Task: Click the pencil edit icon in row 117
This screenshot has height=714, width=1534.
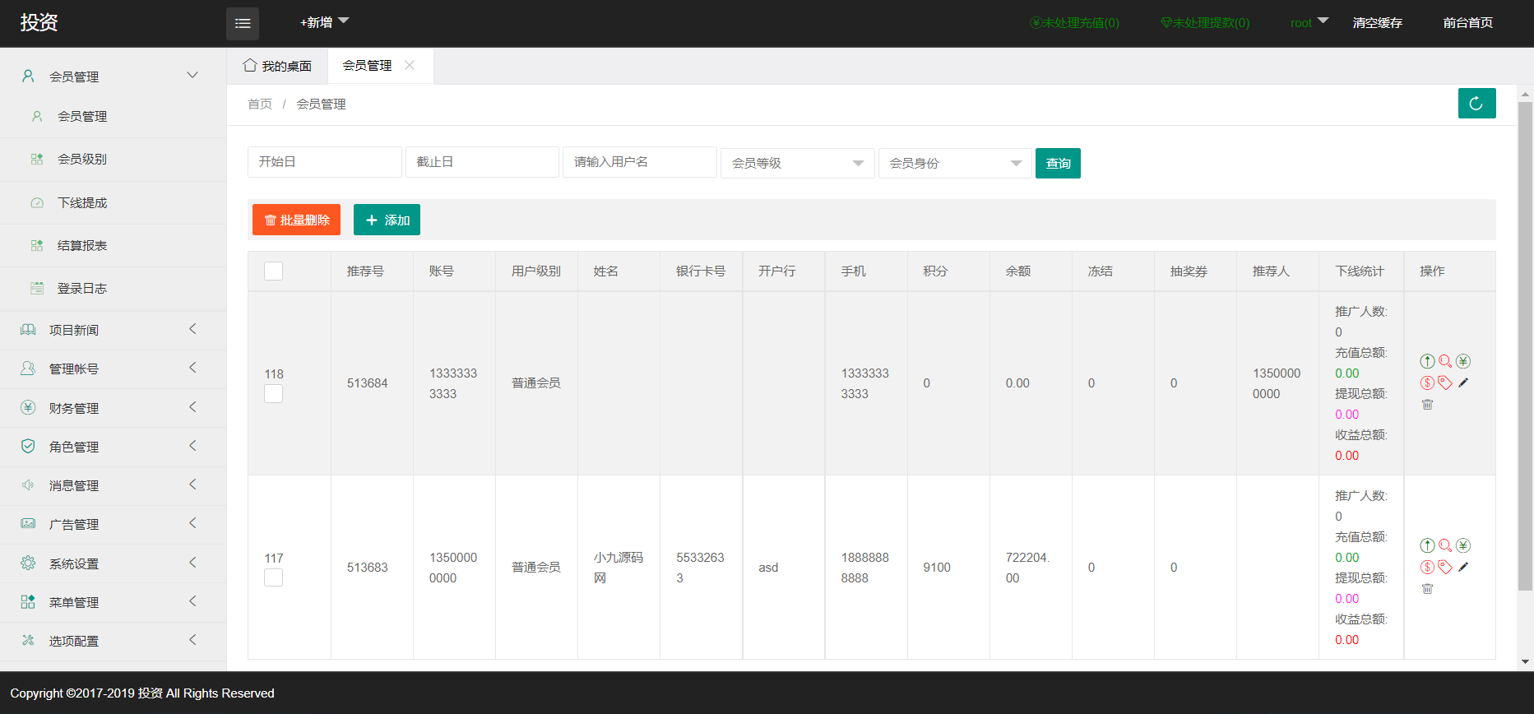Action: (x=1463, y=567)
